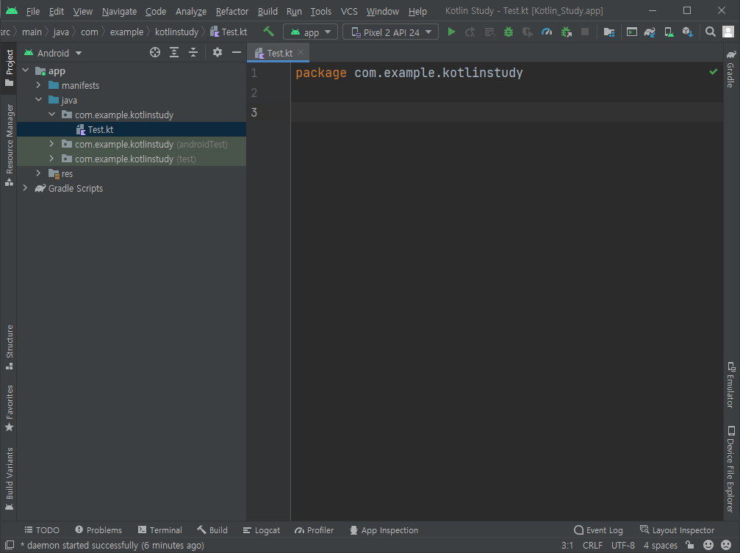Click the Run with Coverage shield icon

(527, 32)
